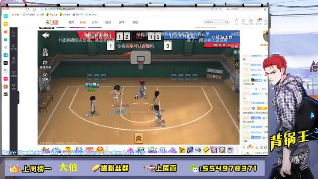Click the browser search box at top right

(243, 9)
